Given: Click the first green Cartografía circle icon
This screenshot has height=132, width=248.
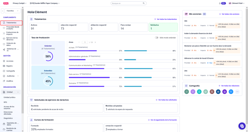Looking at the screenshot, I should [x=187, y=92].
